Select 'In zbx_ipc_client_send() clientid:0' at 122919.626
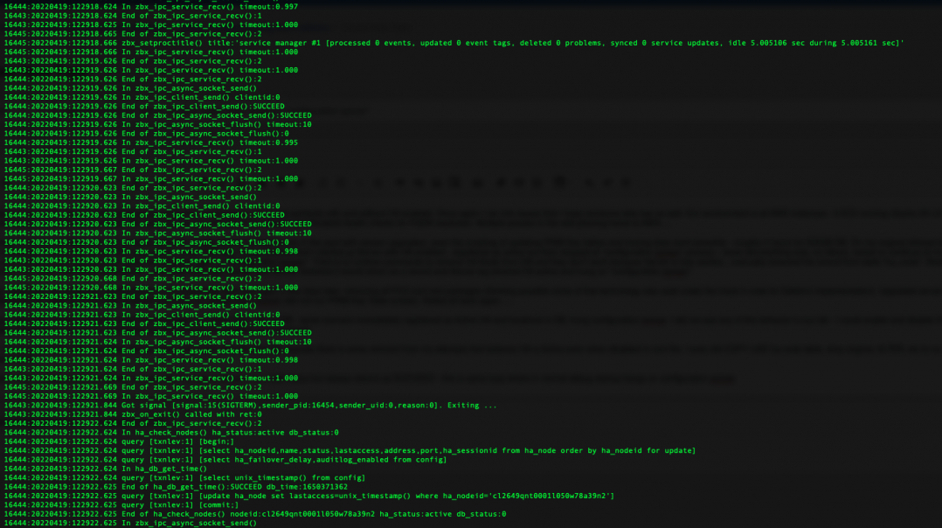942x528 pixels. click(142, 97)
